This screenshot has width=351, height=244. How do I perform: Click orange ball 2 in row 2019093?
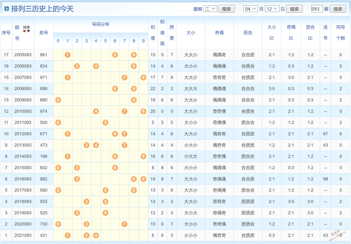77,212
